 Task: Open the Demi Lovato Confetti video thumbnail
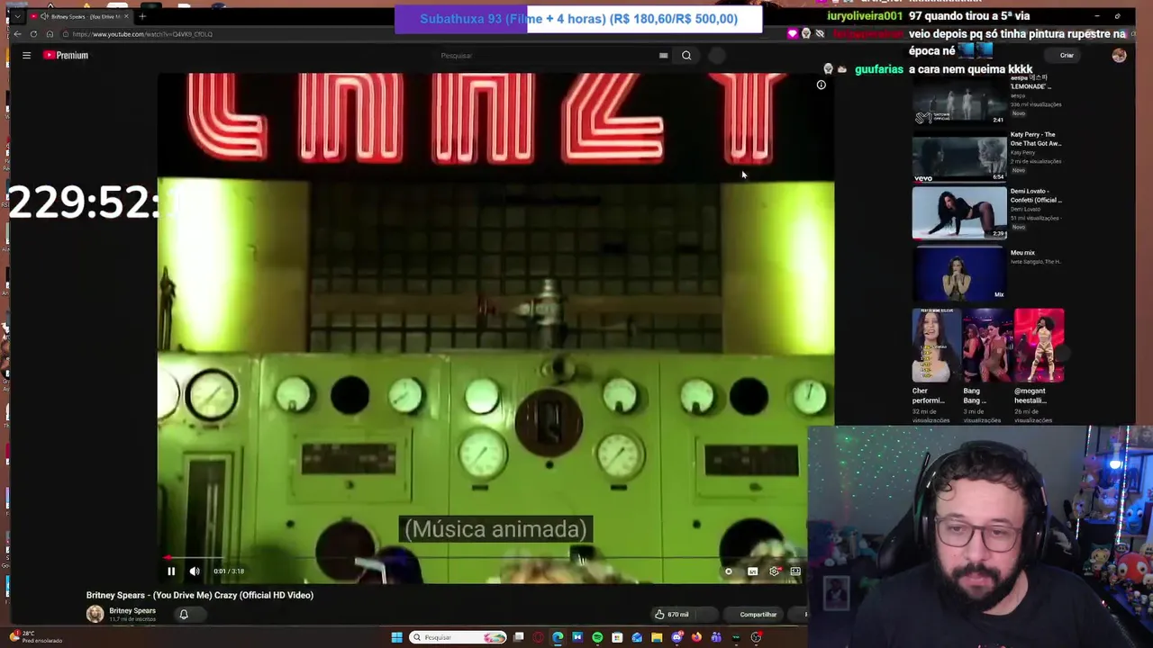click(x=959, y=213)
